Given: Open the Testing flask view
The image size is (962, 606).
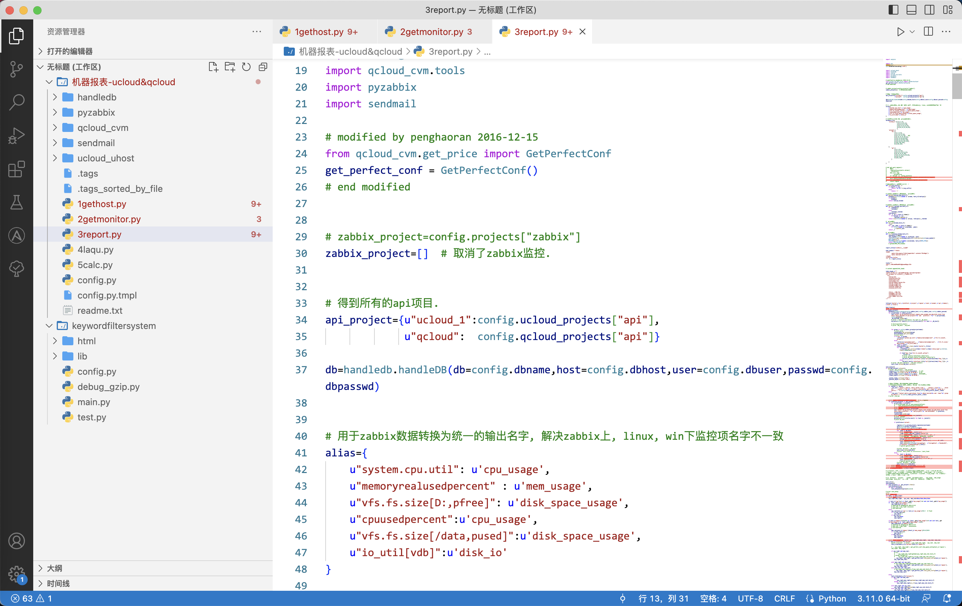Looking at the screenshot, I should (16, 202).
